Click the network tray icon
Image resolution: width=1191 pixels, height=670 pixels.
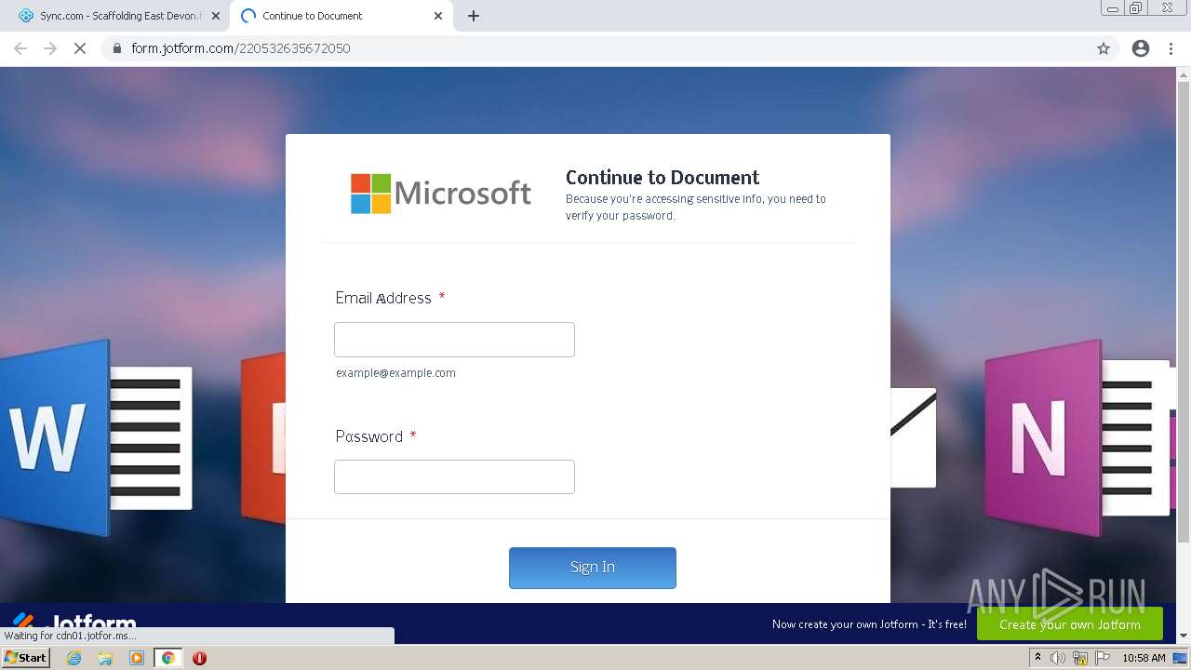(1080, 658)
